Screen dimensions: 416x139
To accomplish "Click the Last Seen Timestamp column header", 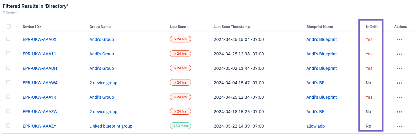I will tap(232, 27).
